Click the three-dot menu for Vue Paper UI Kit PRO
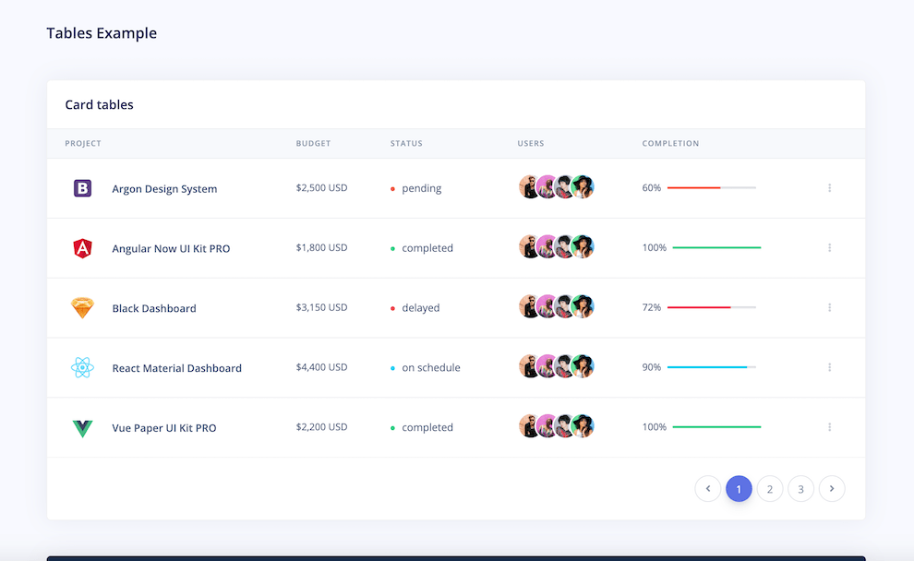The height and width of the screenshot is (561, 914). 829,427
